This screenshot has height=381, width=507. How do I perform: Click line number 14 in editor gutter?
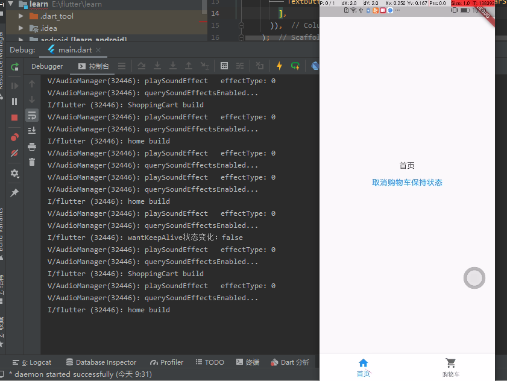point(215,13)
